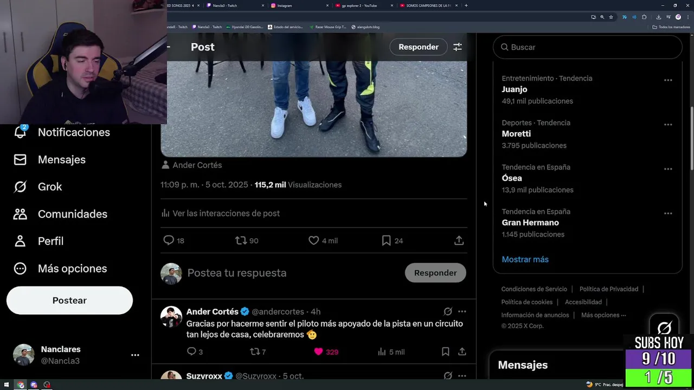Click Chrome icon in taskbar
The height and width of the screenshot is (390, 694).
coord(21,385)
